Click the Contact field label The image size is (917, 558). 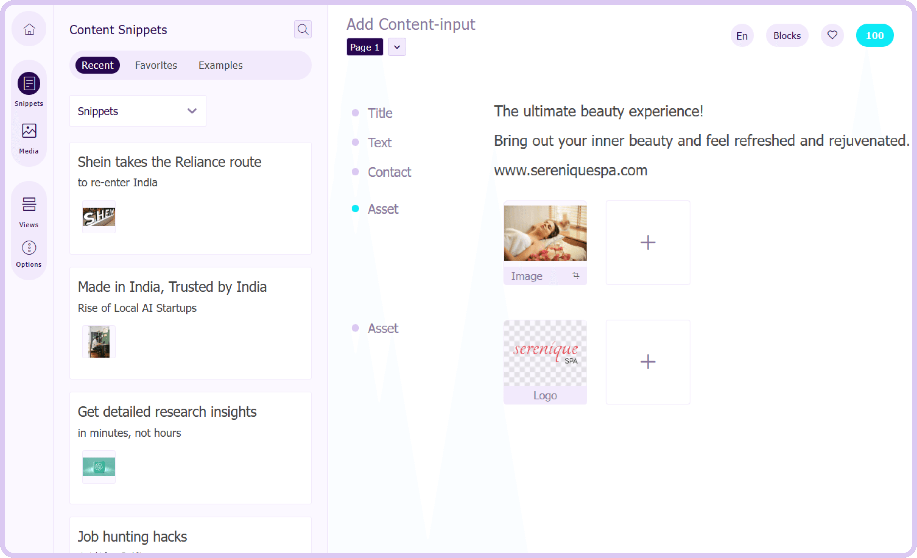pyautogui.click(x=389, y=172)
